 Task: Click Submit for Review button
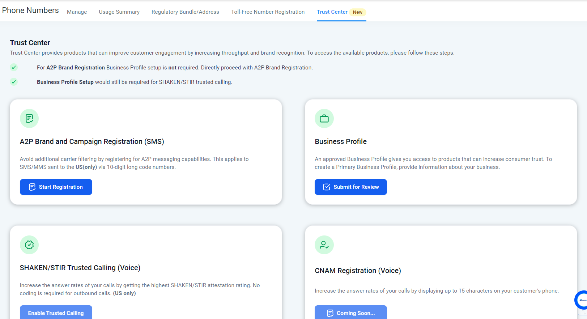tap(350, 187)
